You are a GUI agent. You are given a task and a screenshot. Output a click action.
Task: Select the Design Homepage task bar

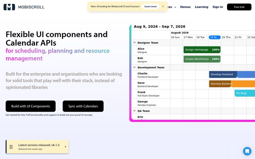[202, 50]
